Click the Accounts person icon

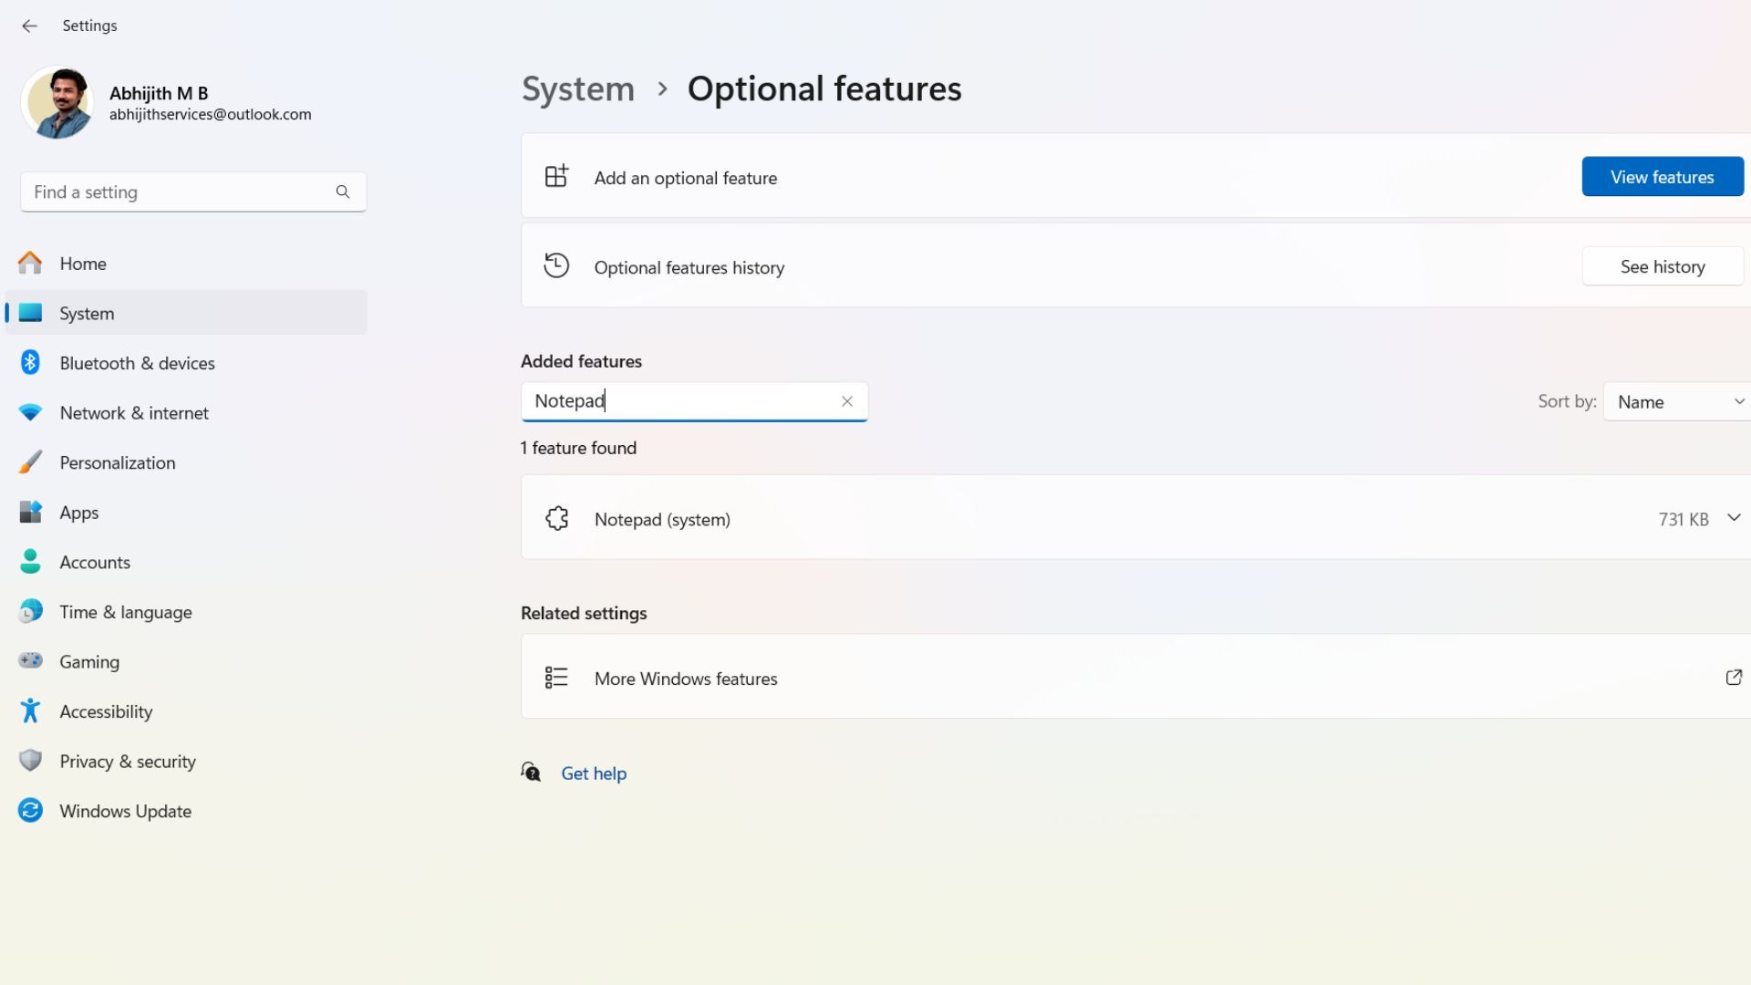pyautogui.click(x=30, y=562)
